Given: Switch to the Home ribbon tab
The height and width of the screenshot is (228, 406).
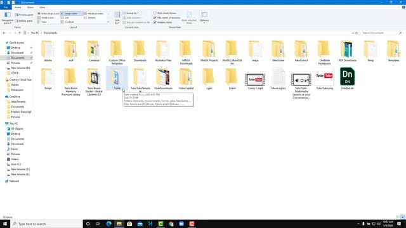Looking at the screenshot, I should point(18,8).
